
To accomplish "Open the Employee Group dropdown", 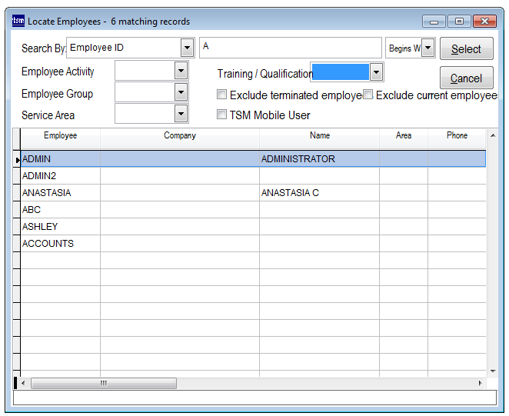I will click(181, 92).
